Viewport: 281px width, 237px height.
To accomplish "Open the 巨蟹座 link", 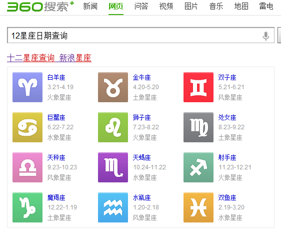I will coord(56,118).
